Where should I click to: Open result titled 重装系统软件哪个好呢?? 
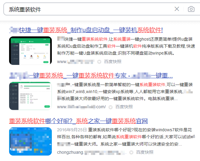pos(78,121)
